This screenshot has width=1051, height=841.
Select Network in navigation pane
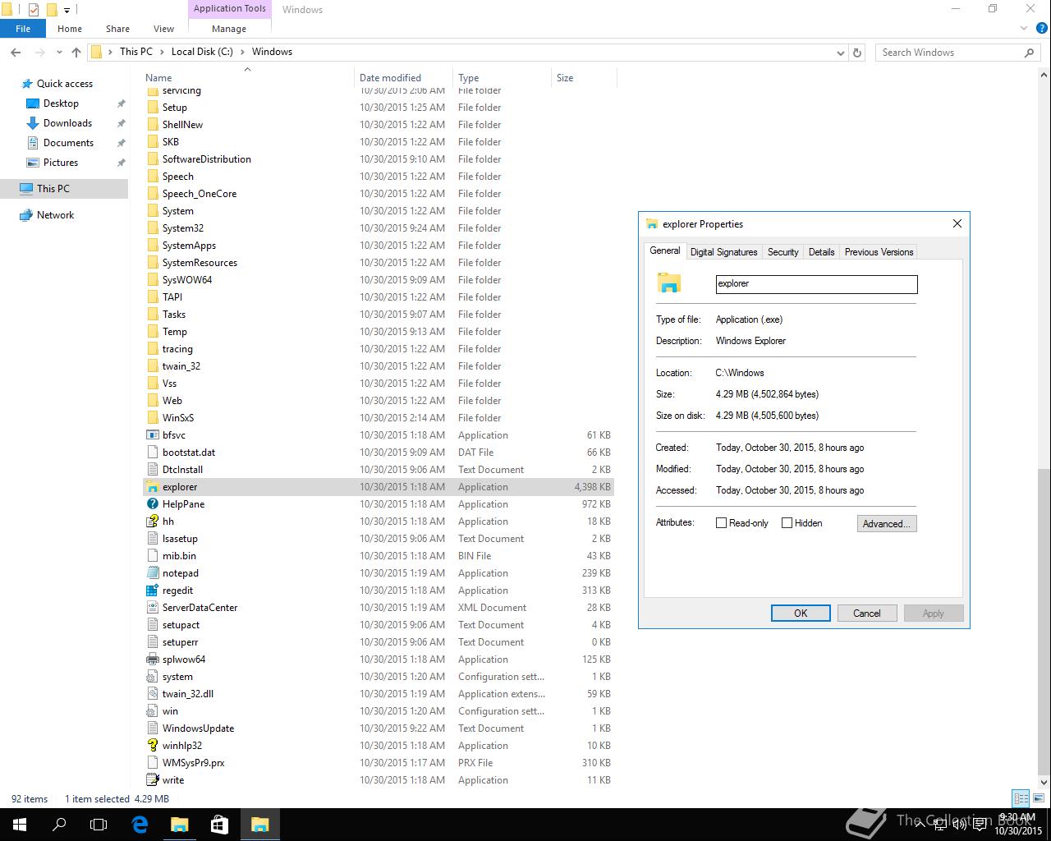click(55, 215)
